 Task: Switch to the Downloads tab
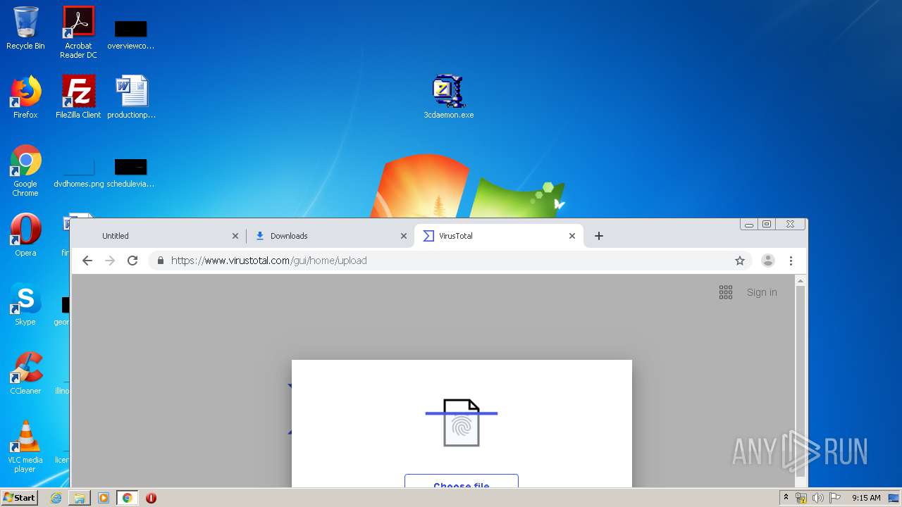pyautogui.click(x=330, y=236)
